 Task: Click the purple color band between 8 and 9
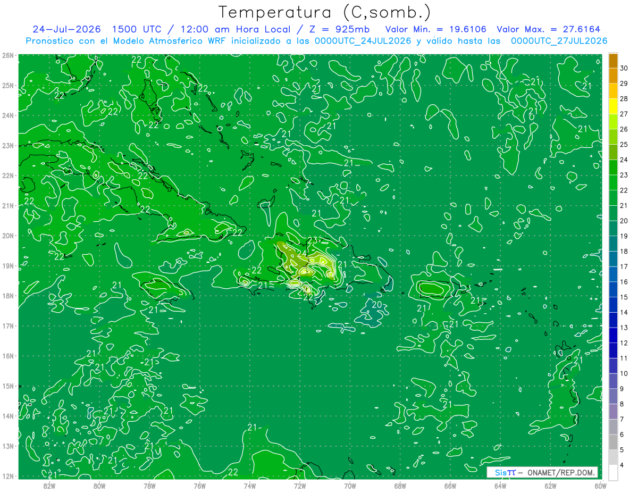point(613,396)
